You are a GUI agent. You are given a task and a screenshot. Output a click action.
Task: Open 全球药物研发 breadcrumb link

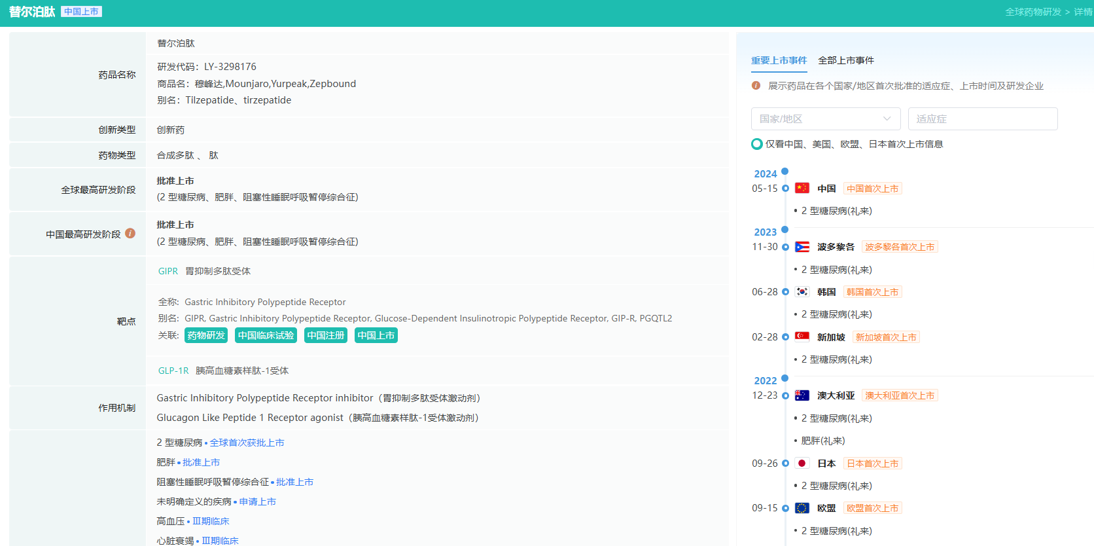point(1033,12)
